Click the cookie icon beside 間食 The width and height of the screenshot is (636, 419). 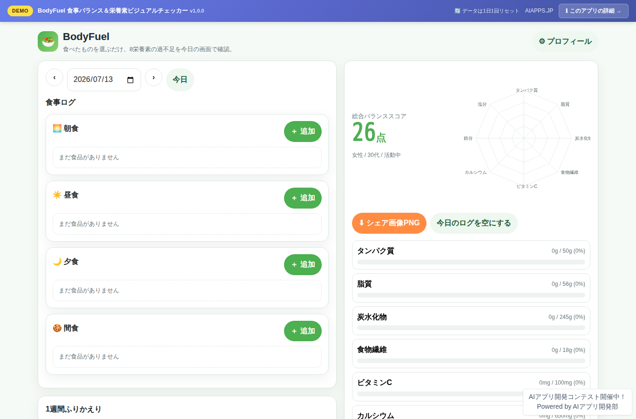pyautogui.click(x=57, y=328)
